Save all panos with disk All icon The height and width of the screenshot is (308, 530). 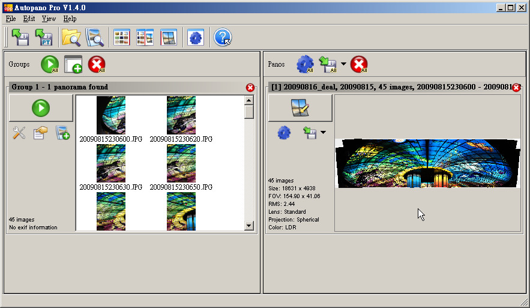(328, 64)
